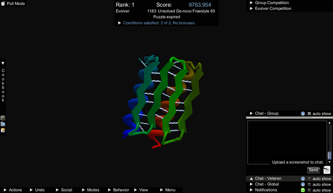Viewport: 333px width, 193px height.
Task: Open the Actions menu
Action: coord(13,190)
